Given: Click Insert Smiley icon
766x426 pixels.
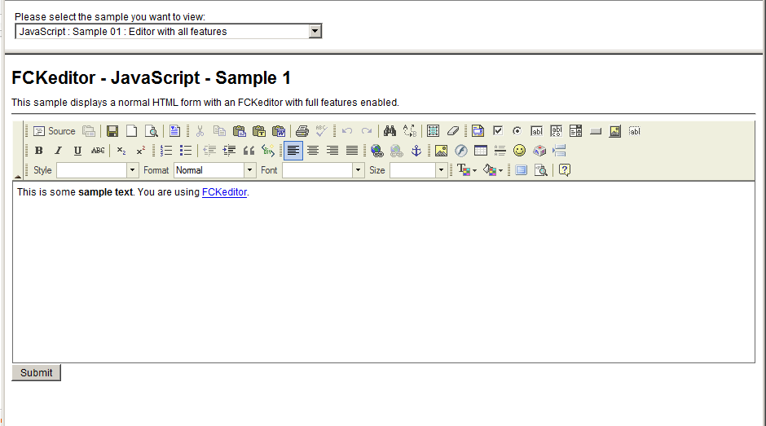Looking at the screenshot, I should [519, 151].
